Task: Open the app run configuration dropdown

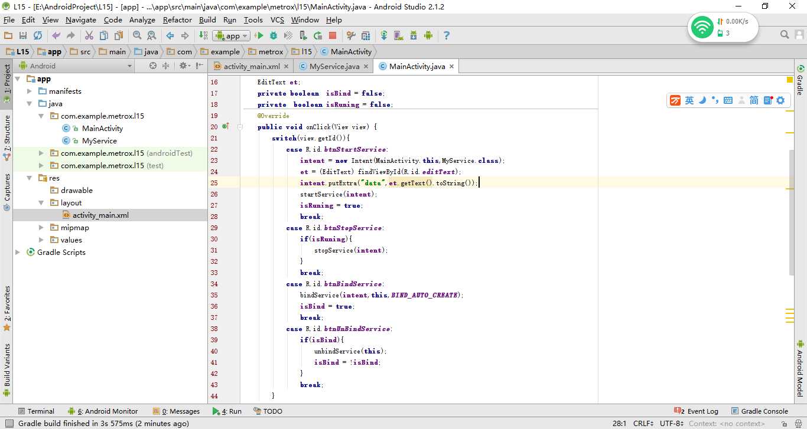Action: click(232, 35)
